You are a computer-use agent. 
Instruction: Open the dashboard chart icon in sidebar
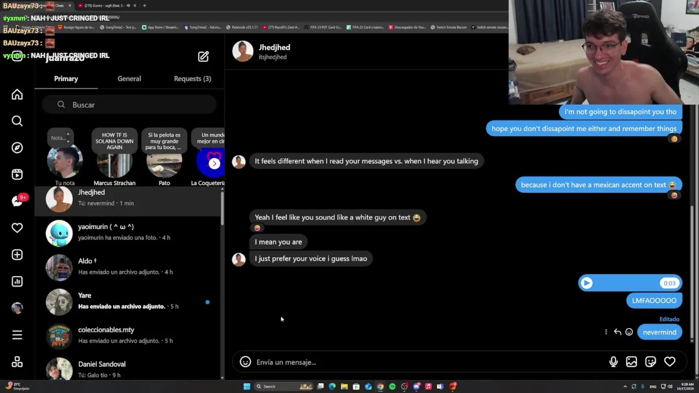tap(17, 282)
